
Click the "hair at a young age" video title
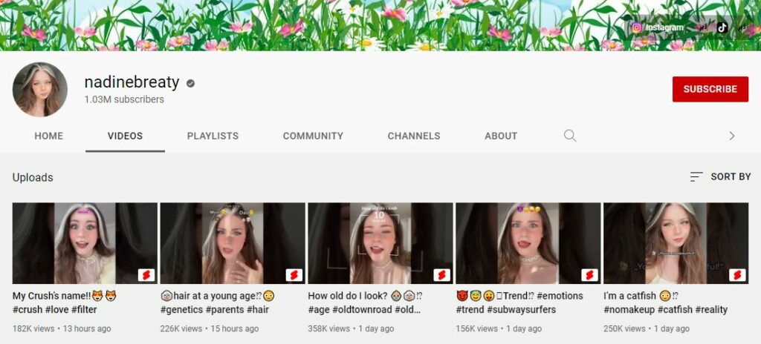click(218, 302)
